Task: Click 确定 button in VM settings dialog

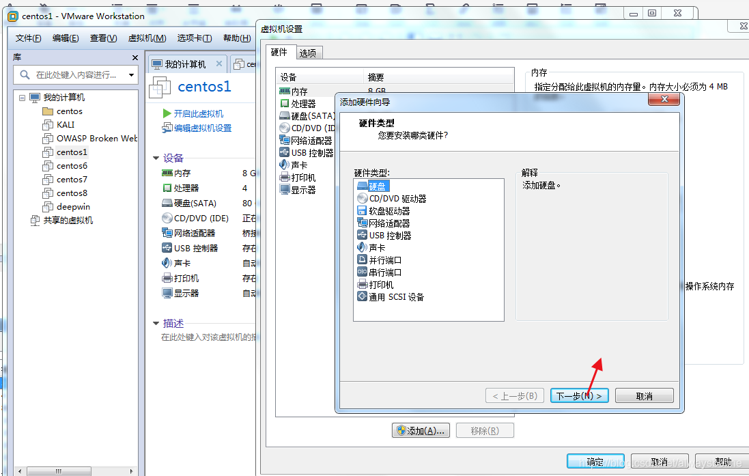Action: (595, 462)
